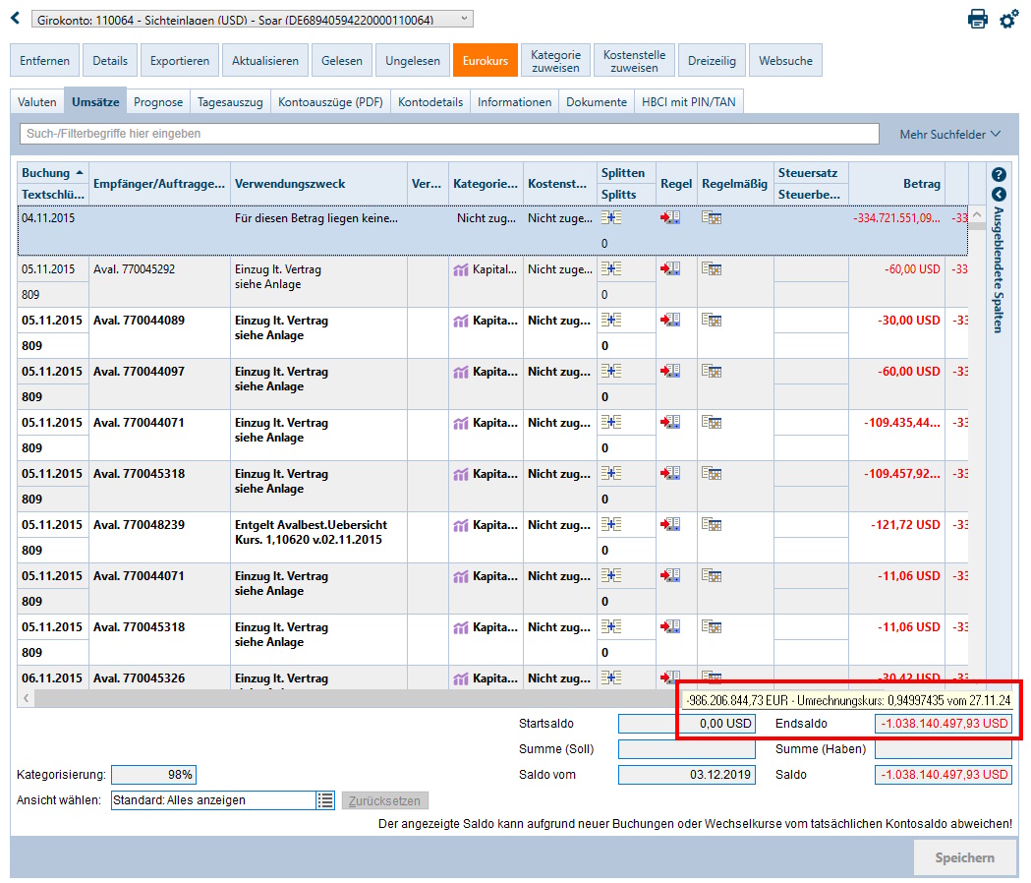Screen dimensions: 1031x883
Task: Click the Entfernen button
Action: [x=44, y=61]
